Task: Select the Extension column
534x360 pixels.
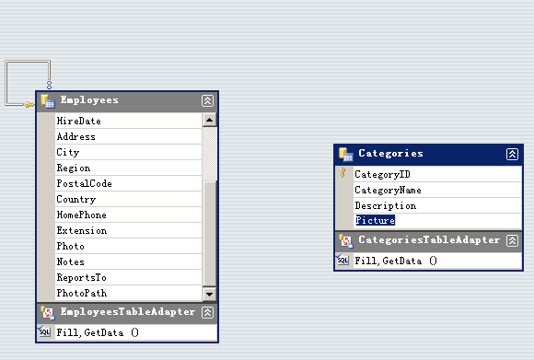Action: (128, 230)
